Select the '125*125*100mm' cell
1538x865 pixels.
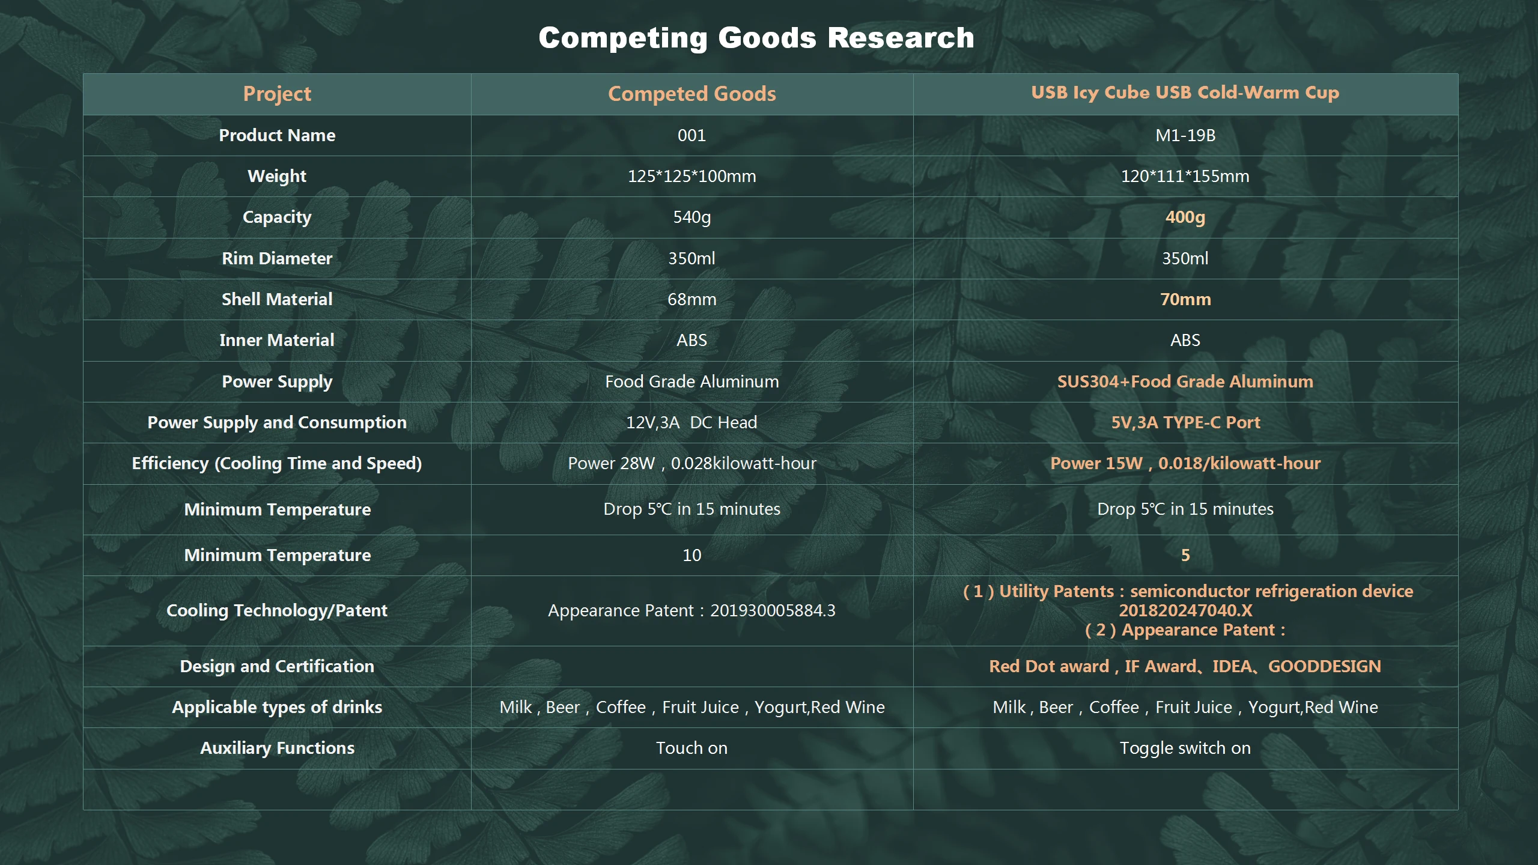click(691, 176)
